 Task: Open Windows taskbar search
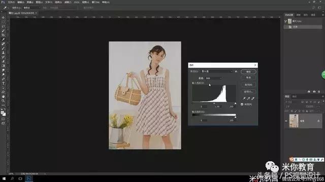(12, 178)
